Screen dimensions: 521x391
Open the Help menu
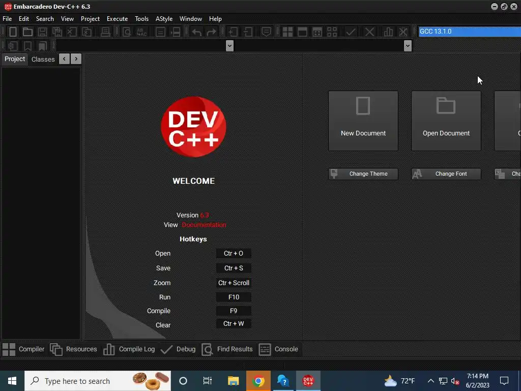215,19
